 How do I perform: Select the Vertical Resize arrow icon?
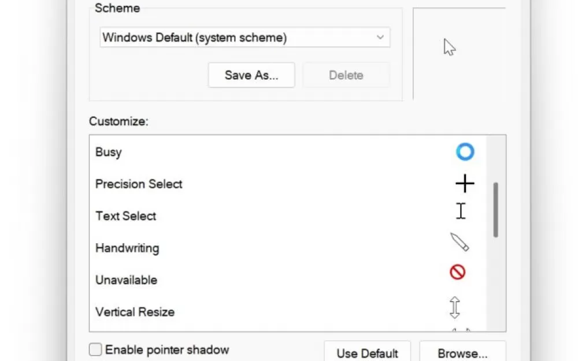pos(455,307)
